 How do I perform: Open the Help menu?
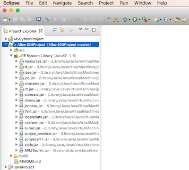pyautogui.click(x=162, y=3)
